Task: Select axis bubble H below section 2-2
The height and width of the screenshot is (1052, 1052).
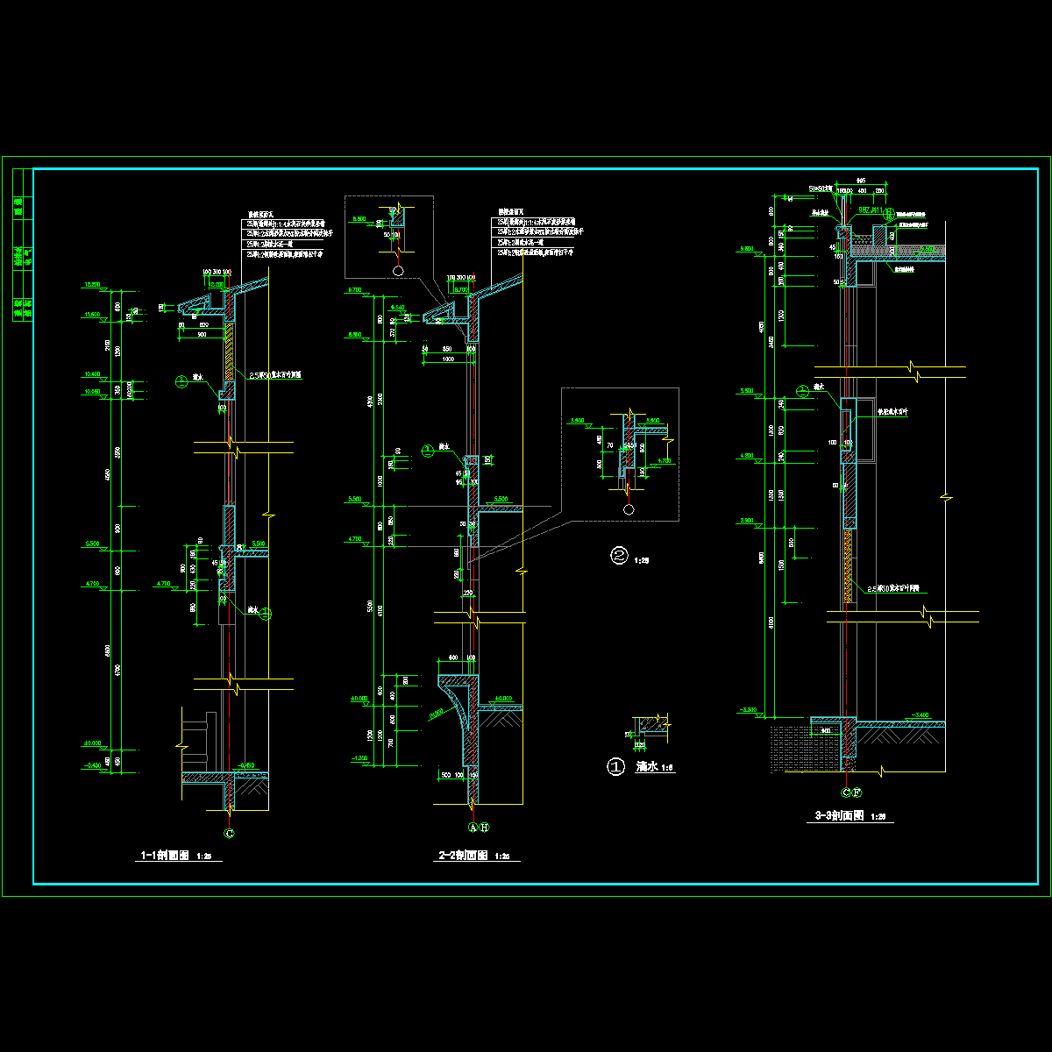Action: 483,827
